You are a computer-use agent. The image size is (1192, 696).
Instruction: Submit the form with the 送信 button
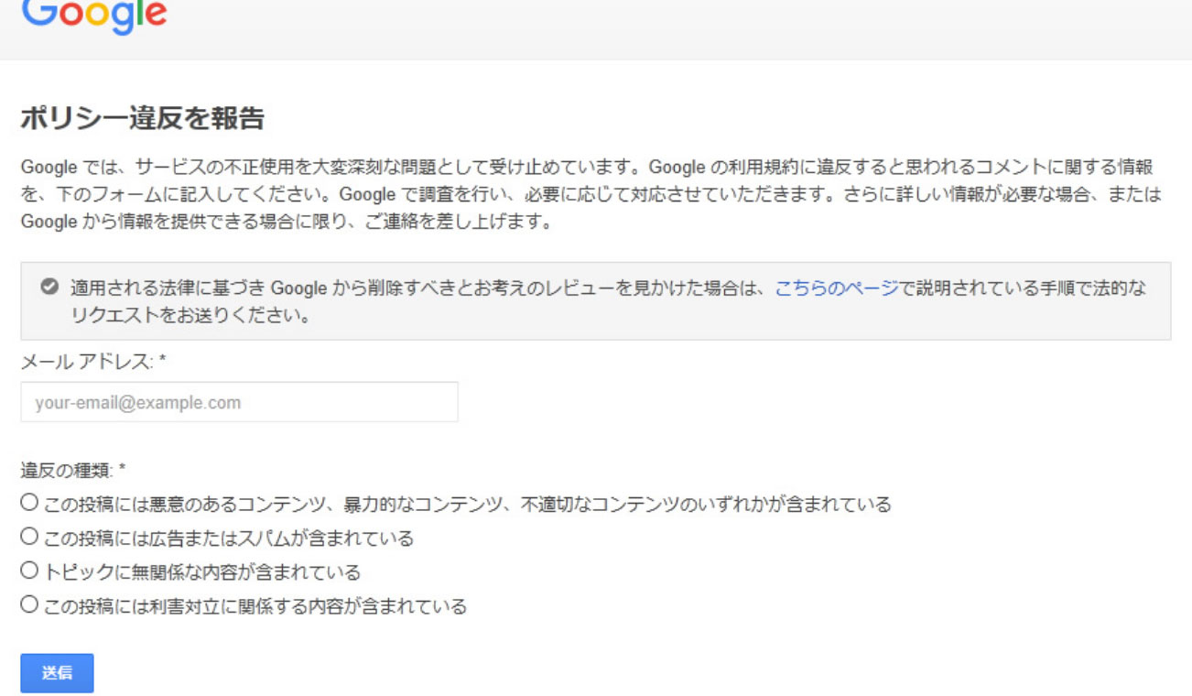pyautogui.click(x=57, y=673)
